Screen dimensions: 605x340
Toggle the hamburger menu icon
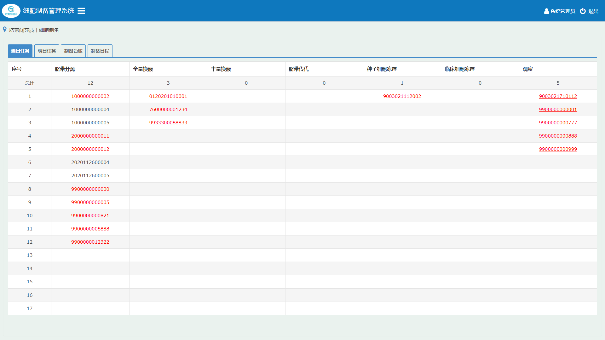coord(81,11)
